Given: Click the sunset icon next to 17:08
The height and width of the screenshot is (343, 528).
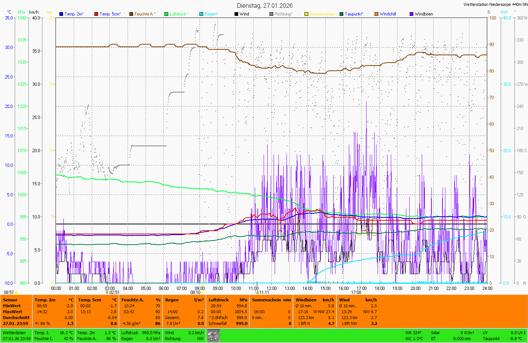Looking at the screenshot, I should [x=364, y=293].
